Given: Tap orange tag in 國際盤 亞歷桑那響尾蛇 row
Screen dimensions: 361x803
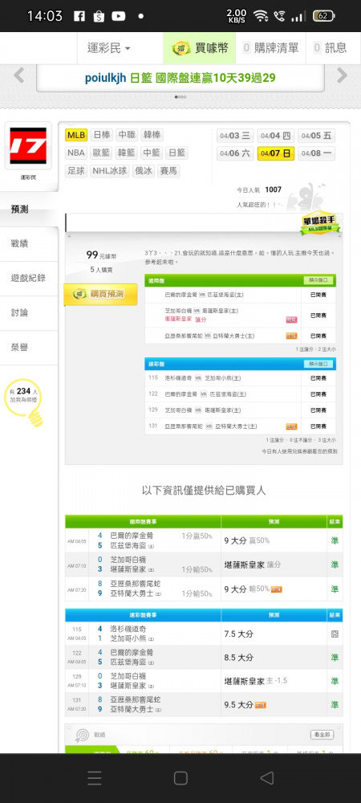Looking at the screenshot, I should (x=291, y=336).
